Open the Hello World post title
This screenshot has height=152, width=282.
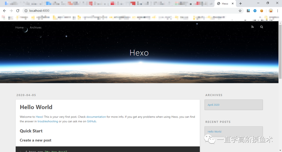[x=36, y=107]
